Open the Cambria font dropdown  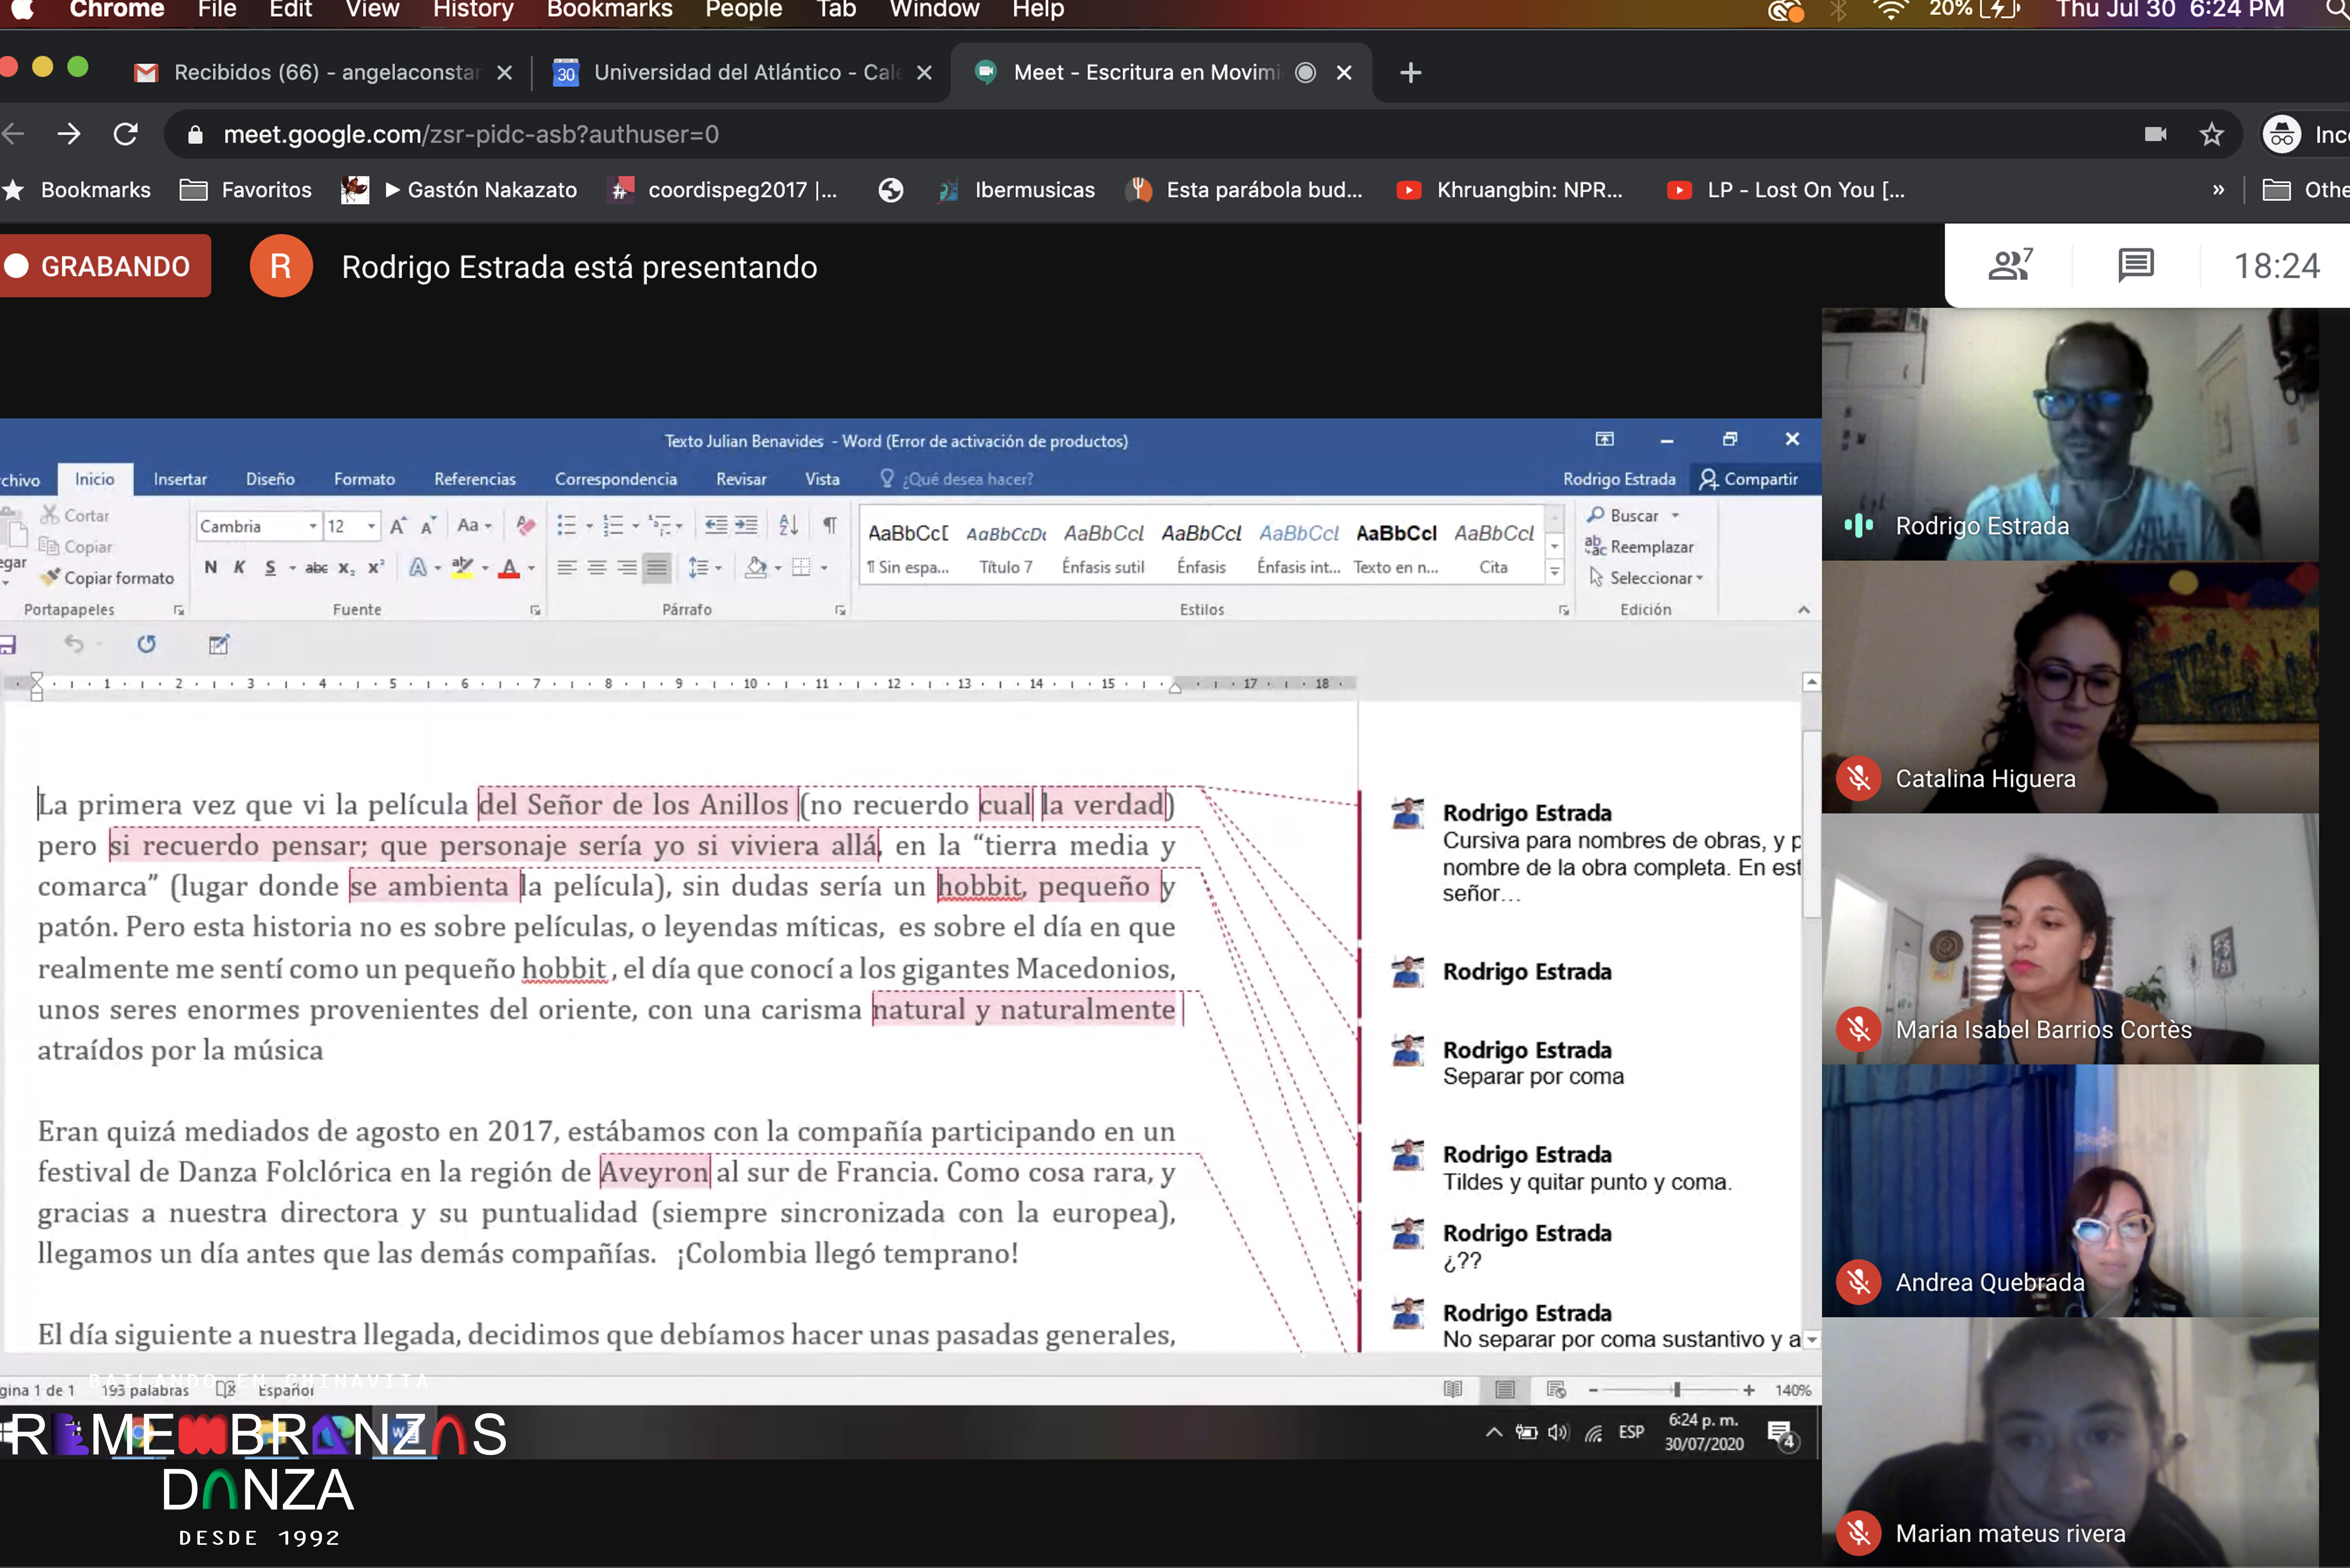tap(313, 526)
